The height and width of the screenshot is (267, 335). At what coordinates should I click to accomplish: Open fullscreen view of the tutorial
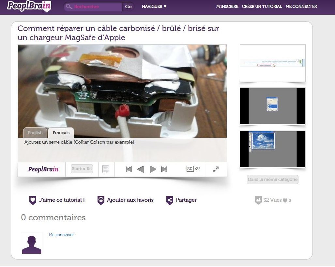216,169
